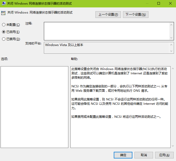Click the up arrow in the 注释 box scrollbar
176x161 pixels.
tap(172, 25)
